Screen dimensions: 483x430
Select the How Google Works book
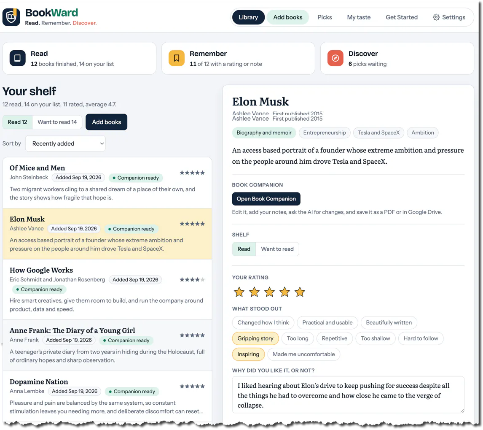tap(107, 289)
